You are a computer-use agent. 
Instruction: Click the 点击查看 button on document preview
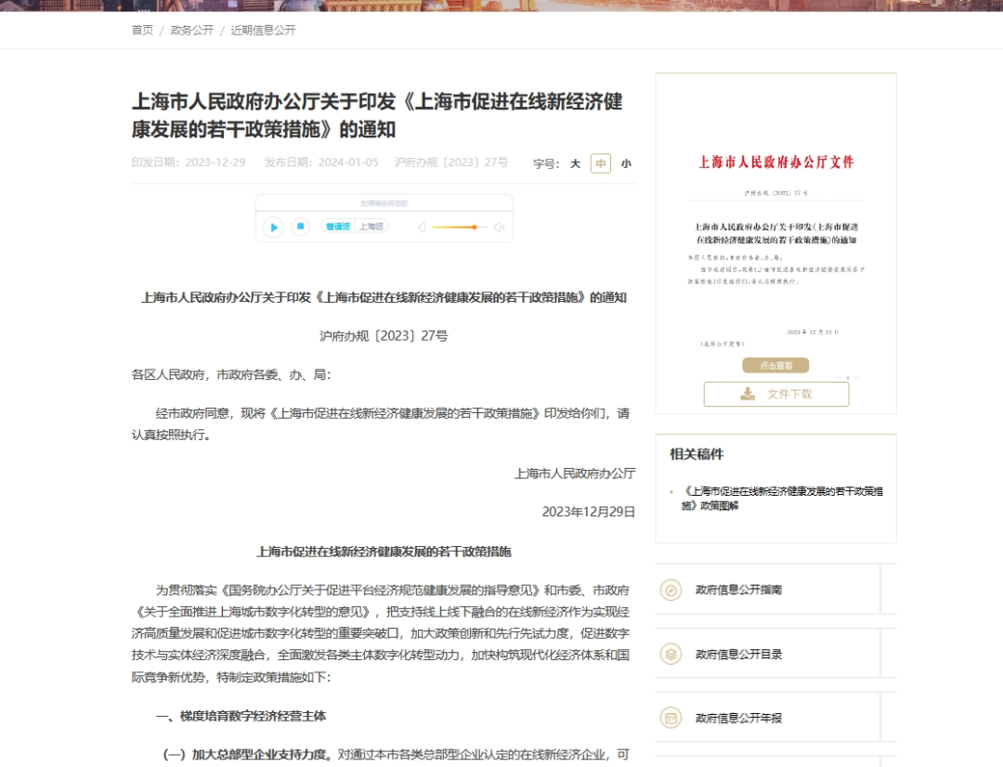pyautogui.click(x=775, y=365)
